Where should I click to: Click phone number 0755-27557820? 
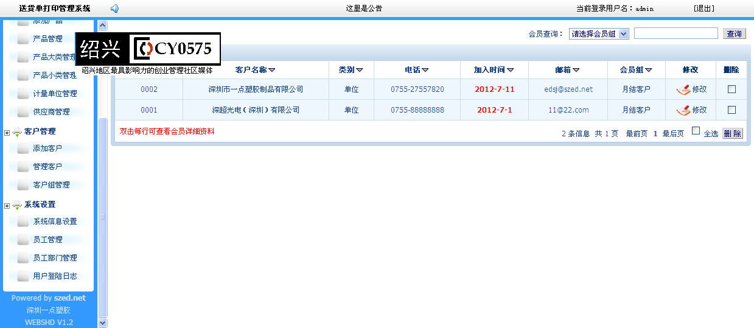[x=417, y=89]
